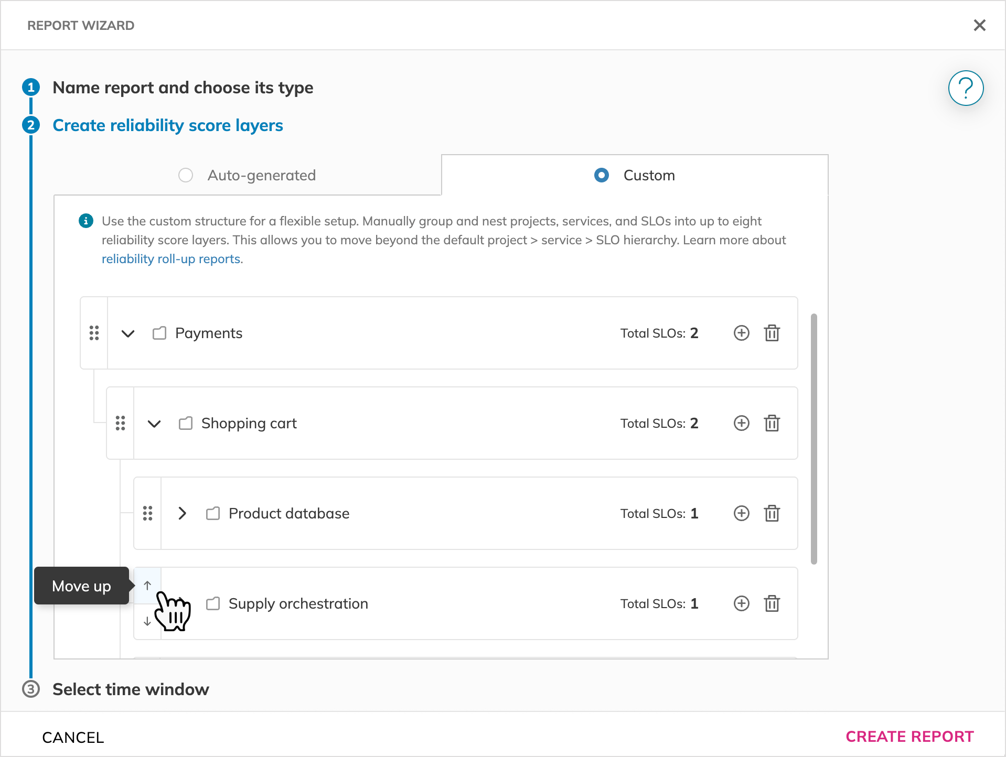Viewport: 1006px width, 757px height.
Task: Delete the Payments layer
Action: (772, 333)
